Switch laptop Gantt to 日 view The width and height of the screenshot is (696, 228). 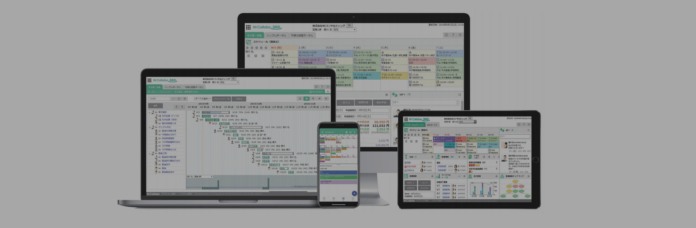pos(300,98)
